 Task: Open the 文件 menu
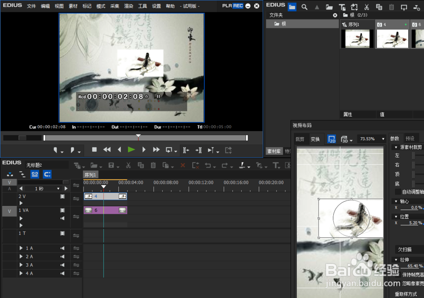point(31,6)
